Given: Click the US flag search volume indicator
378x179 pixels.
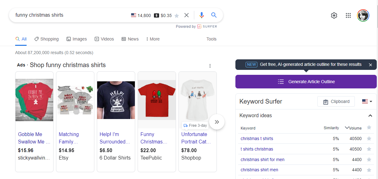Looking at the screenshot, I should pos(134,15).
